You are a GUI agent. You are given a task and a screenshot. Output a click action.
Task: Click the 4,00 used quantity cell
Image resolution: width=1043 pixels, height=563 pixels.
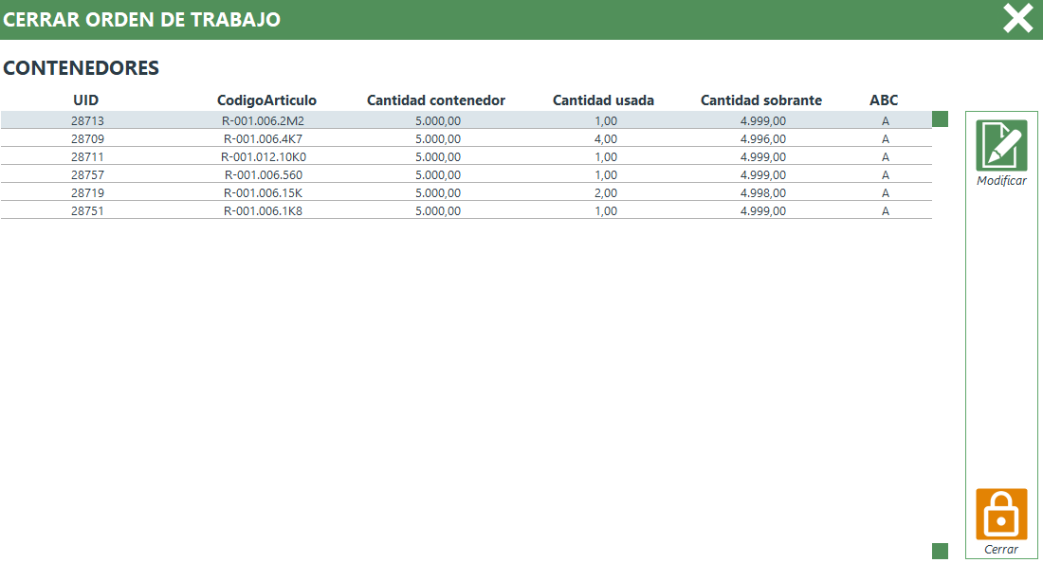pyautogui.click(x=605, y=138)
